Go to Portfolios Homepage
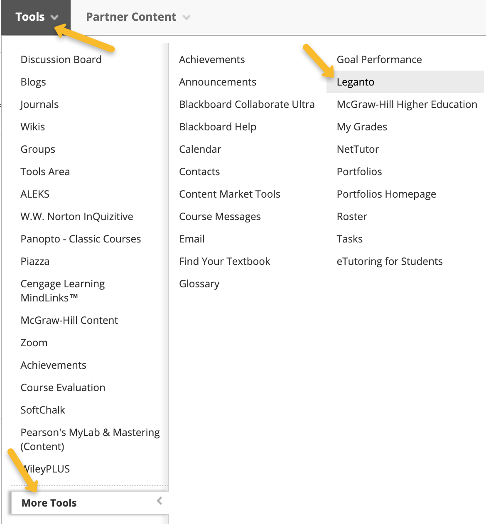The image size is (486, 524). [x=386, y=194]
